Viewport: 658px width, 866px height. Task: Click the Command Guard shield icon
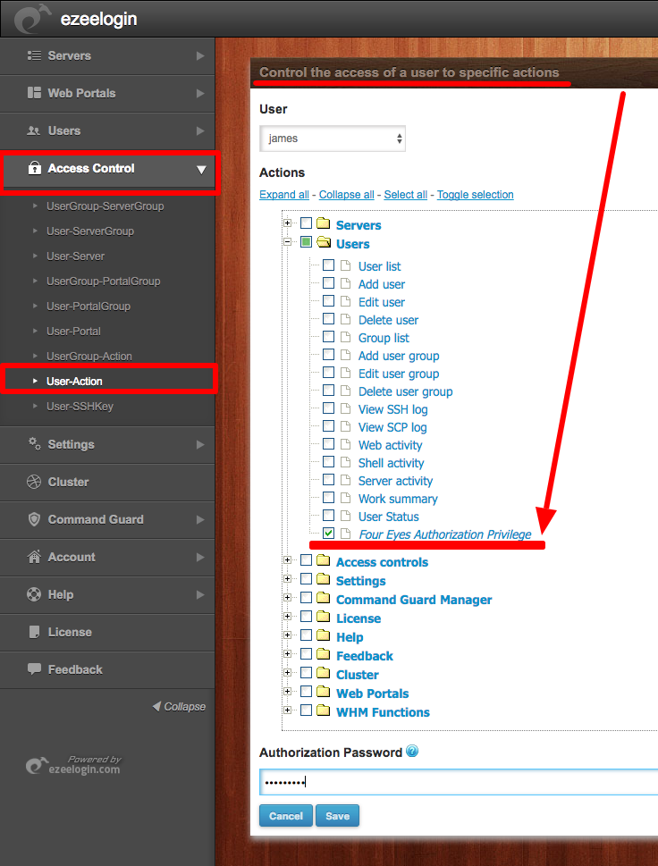pos(34,519)
